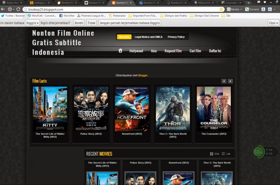Decline translation with Tidak button
The height and width of the screenshot is (185, 280).
point(91,23)
